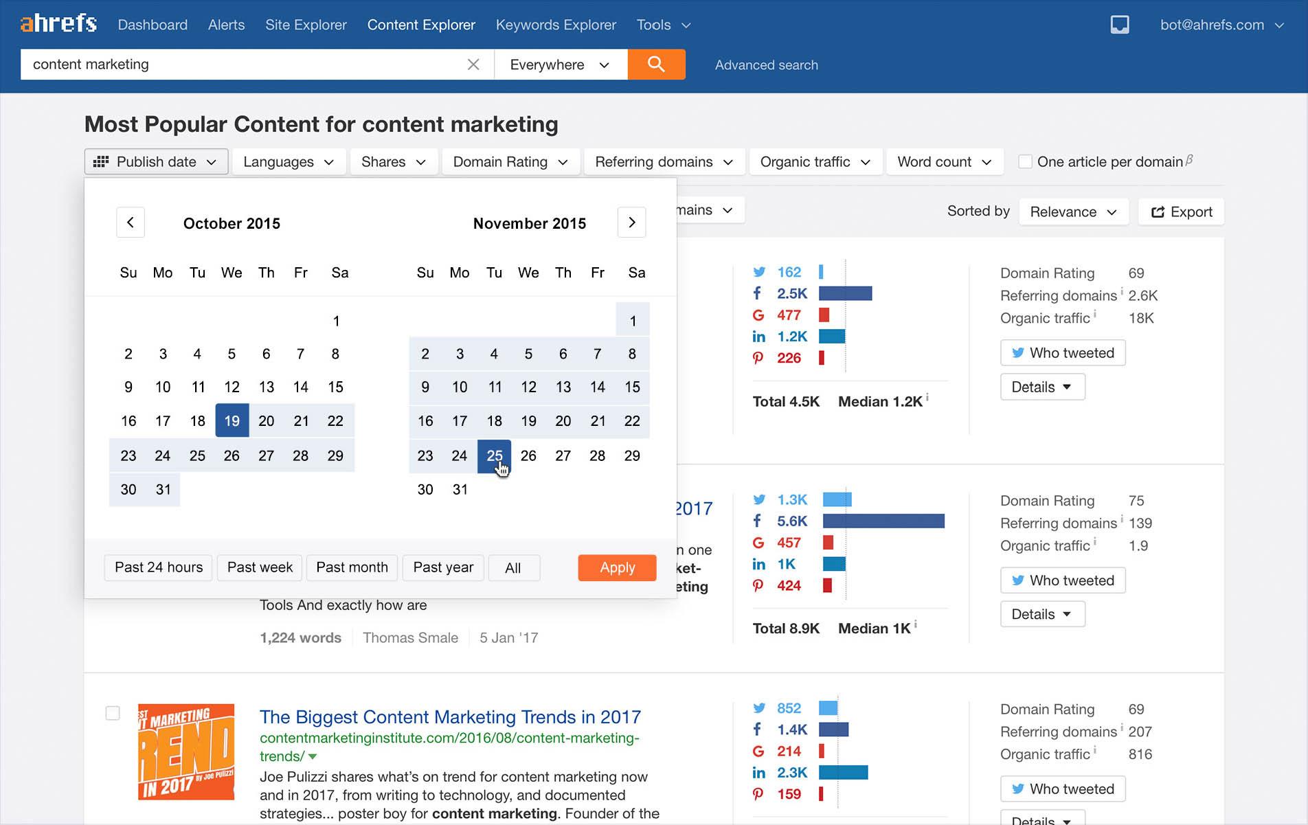The height and width of the screenshot is (825, 1308).
Task: Click the orange search magnifier button
Action: pyautogui.click(x=656, y=65)
